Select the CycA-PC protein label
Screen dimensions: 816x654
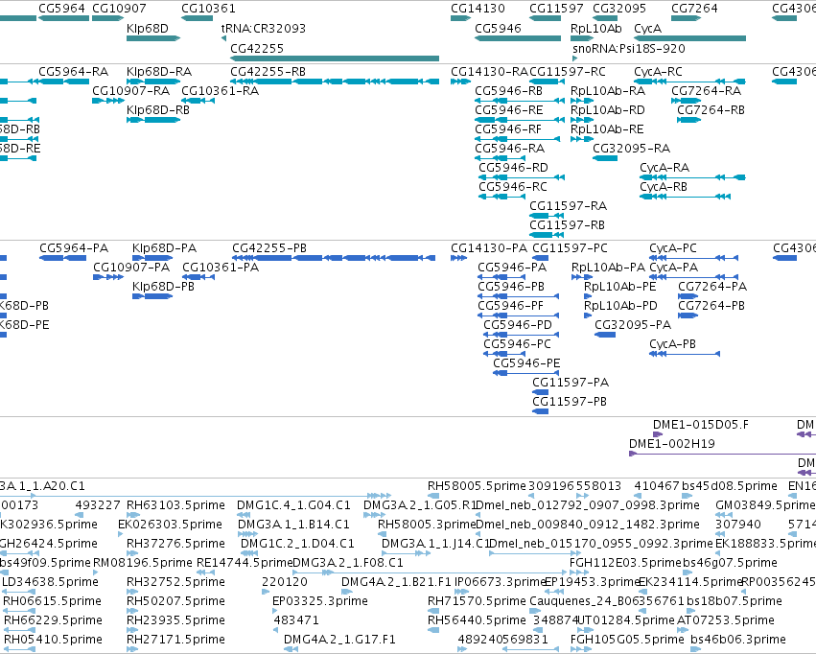pos(673,248)
